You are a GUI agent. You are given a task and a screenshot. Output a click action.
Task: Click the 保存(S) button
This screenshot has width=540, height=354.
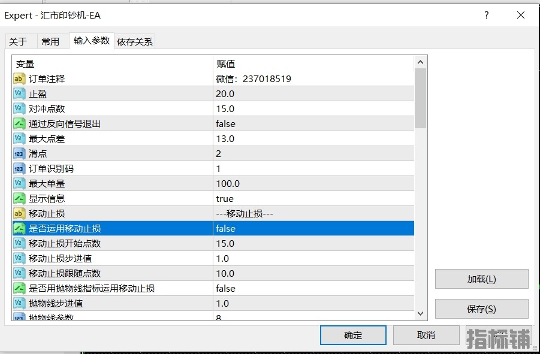click(481, 309)
